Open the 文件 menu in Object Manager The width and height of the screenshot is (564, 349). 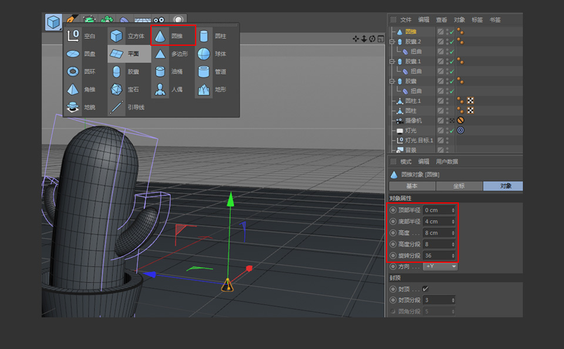click(x=405, y=19)
